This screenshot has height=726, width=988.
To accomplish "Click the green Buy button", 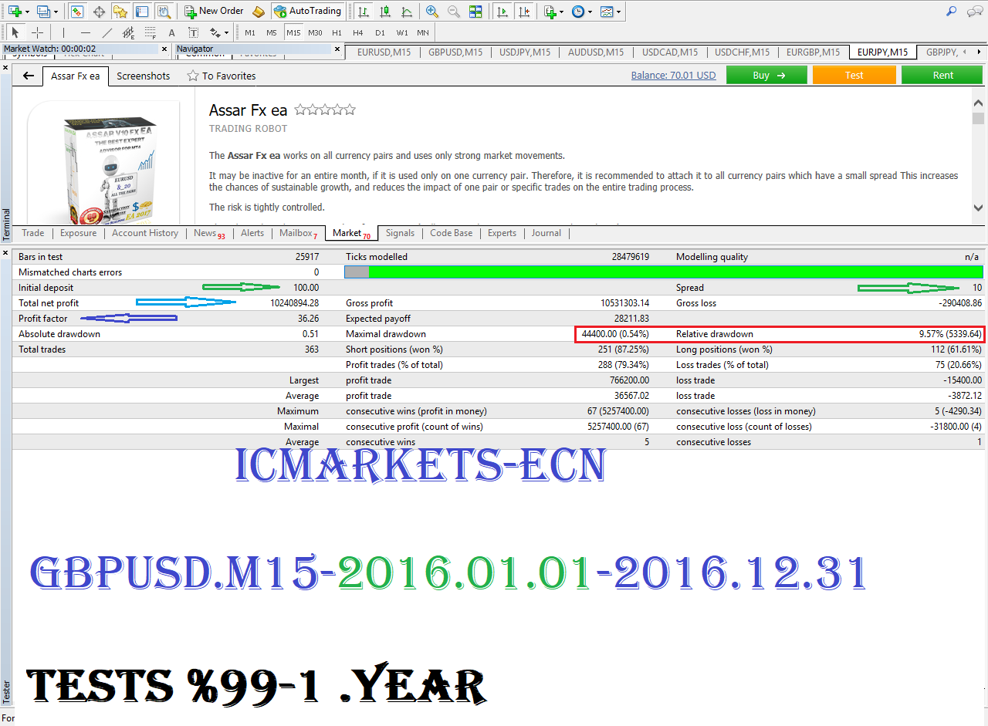I will (x=766, y=75).
